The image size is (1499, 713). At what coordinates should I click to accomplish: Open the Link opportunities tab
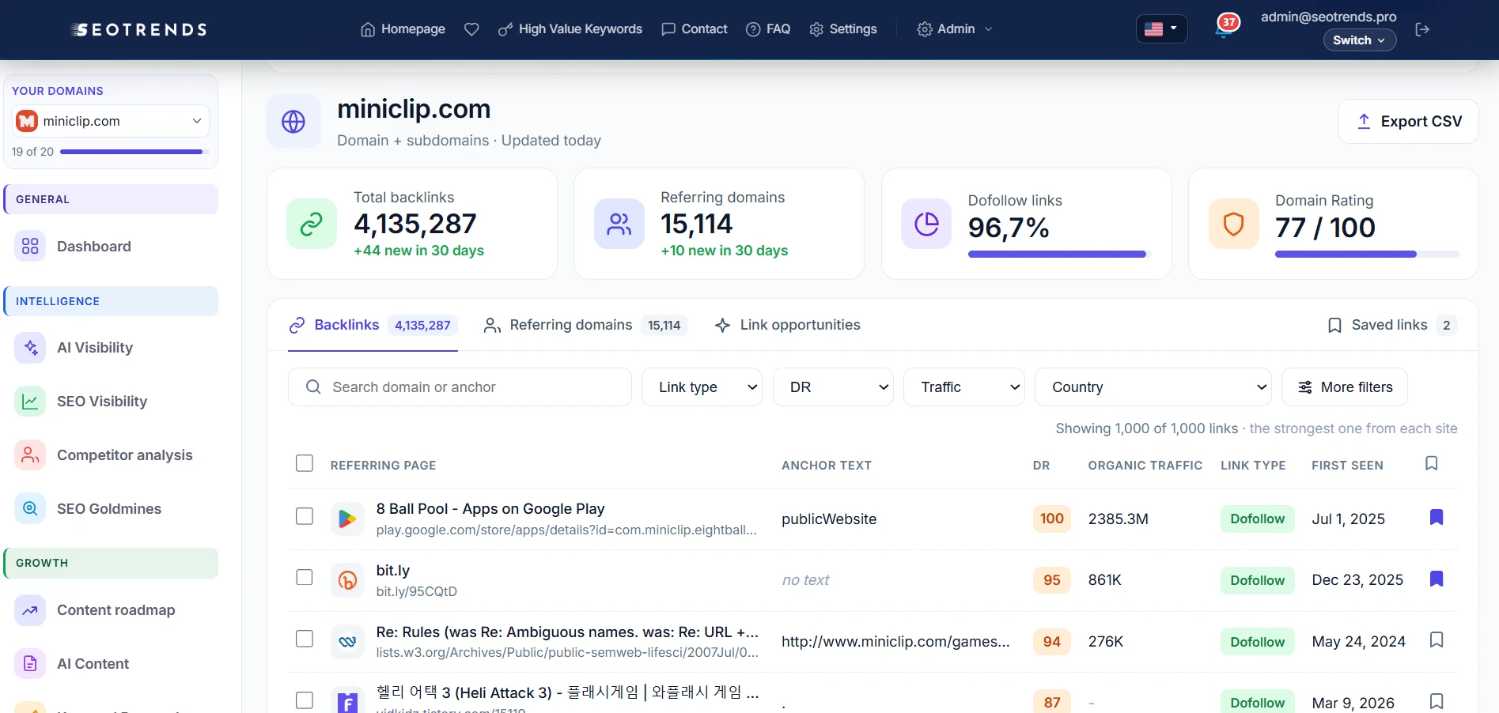click(787, 325)
